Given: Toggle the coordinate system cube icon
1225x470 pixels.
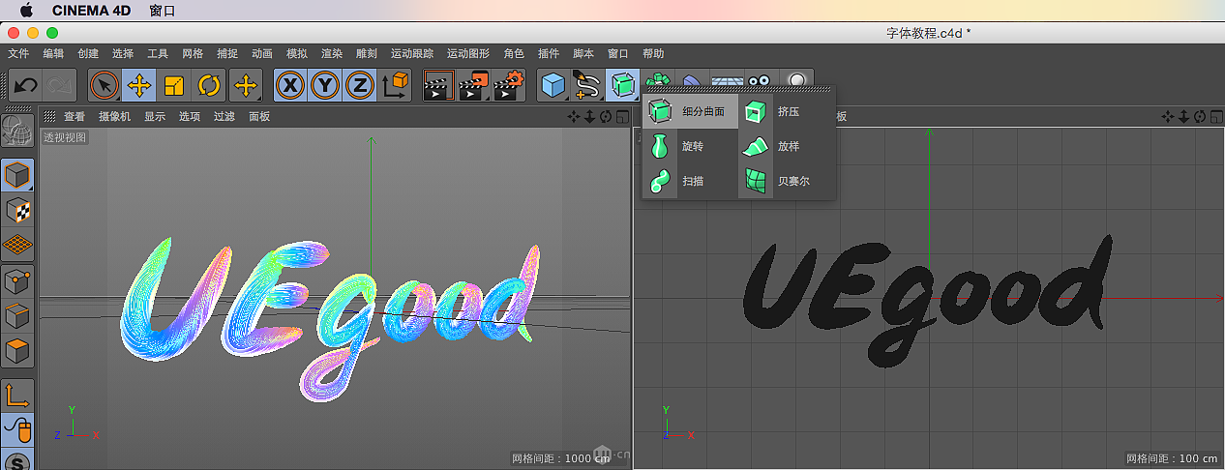Looking at the screenshot, I should tap(395, 86).
